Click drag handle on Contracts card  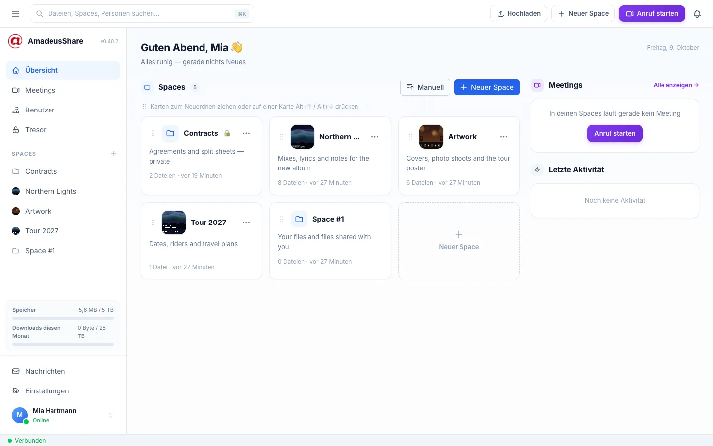[x=153, y=133]
